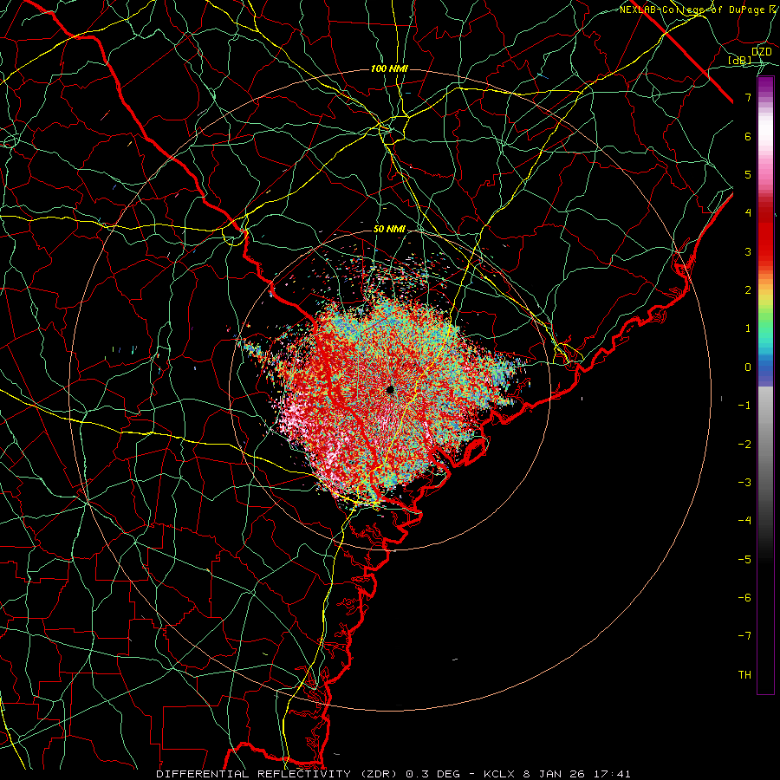Click the 7 dB value on the color scale
The width and height of the screenshot is (780, 780).
coord(748,97)
